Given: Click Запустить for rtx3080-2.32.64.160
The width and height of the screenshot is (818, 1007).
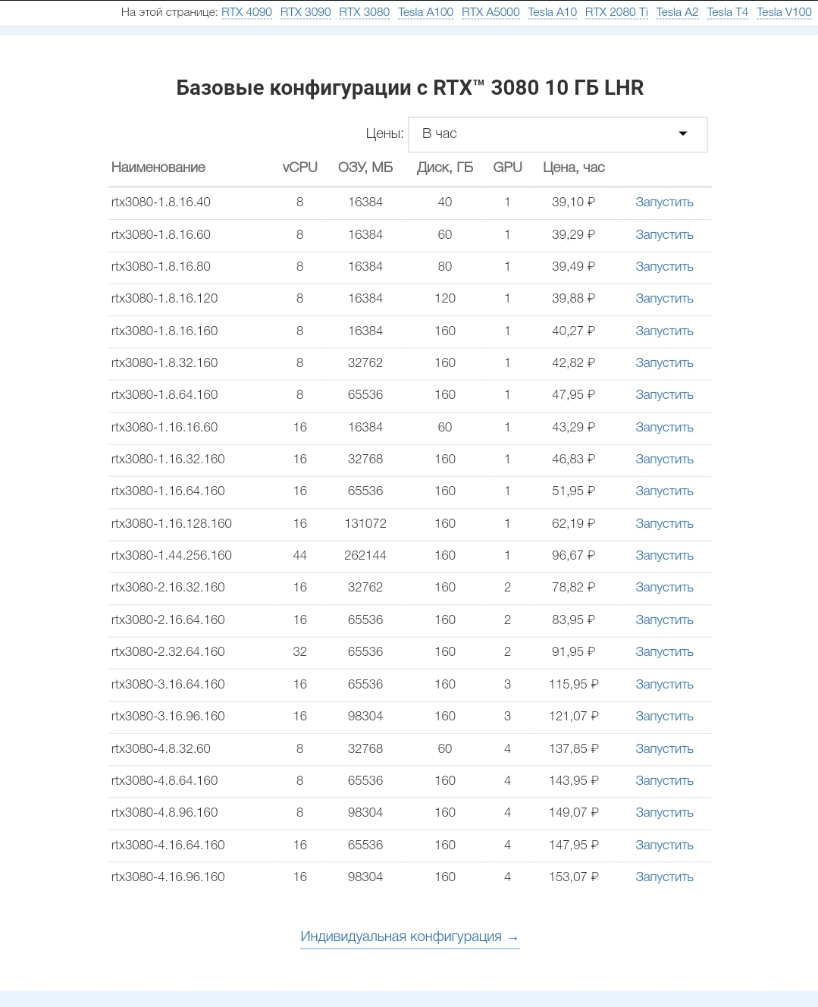Looking at the screenshot, I should [x=664, y=652].
